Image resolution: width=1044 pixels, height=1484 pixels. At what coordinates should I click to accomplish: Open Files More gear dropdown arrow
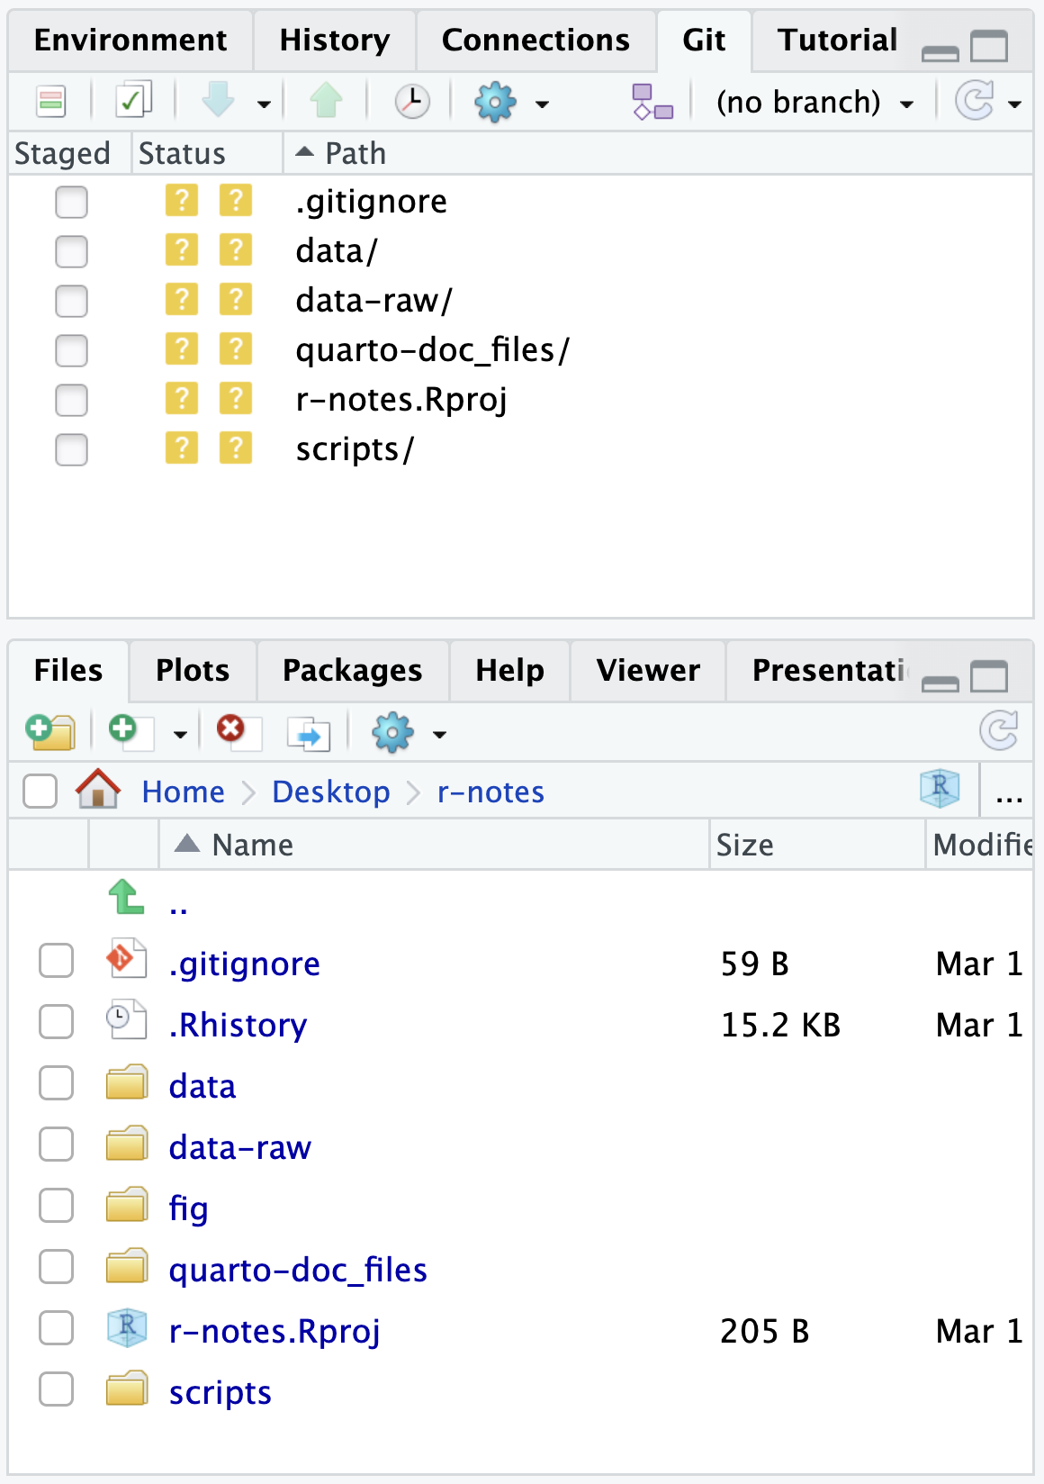[439, 735]
